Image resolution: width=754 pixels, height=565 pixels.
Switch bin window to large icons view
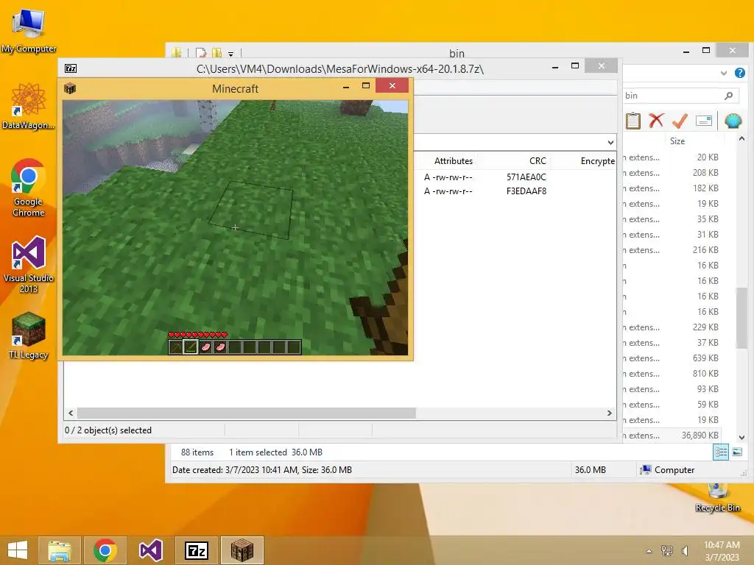(737, 452)
